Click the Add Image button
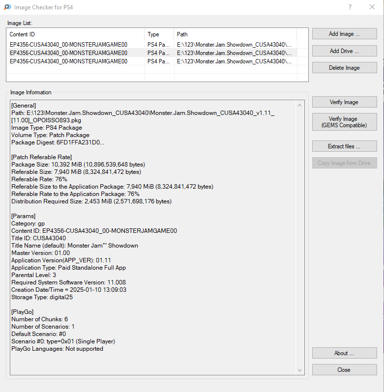The image size is (384, 392). pos(345,34)
